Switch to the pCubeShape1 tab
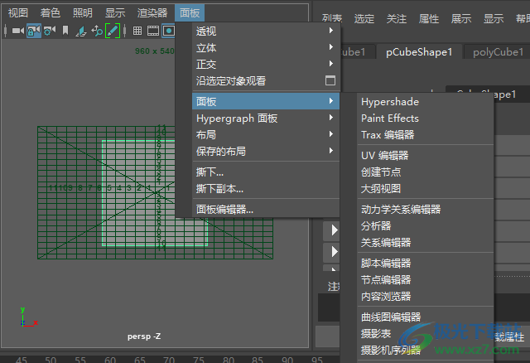530x363 pixels. coord(419,52)
